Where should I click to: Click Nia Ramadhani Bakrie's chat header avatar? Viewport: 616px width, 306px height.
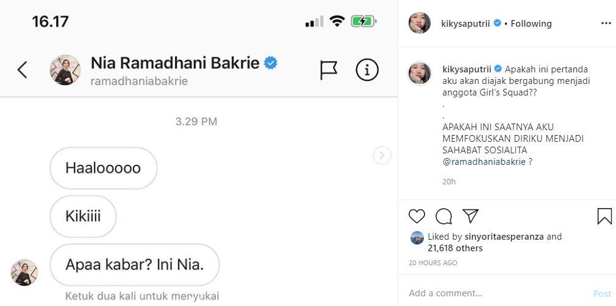[65, 70]
